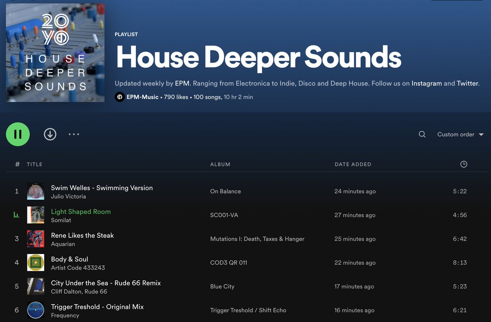This screenshot has width=491, height=322.
Task: Click the 22 minutes ago date cell
Action: coord(355,262)
